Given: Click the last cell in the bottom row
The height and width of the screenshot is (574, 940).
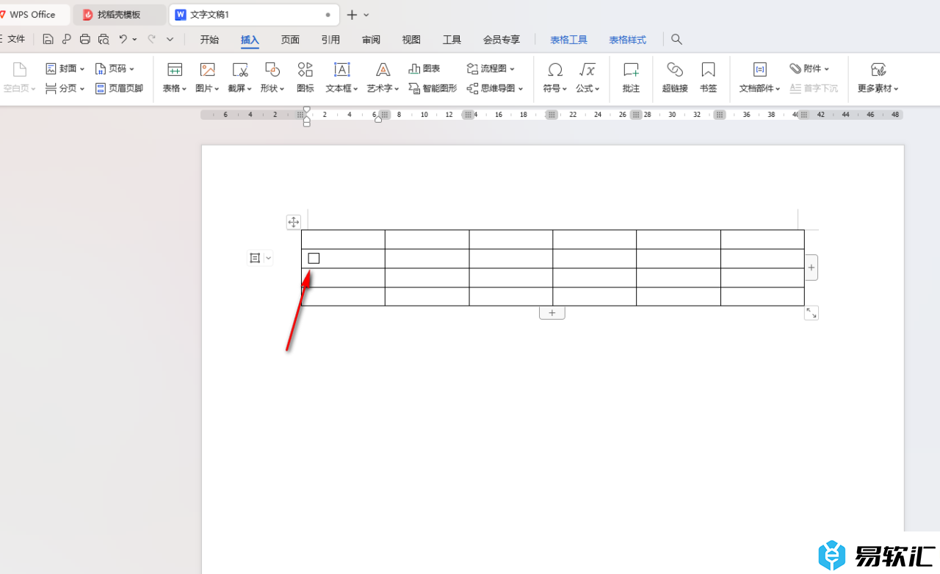Looking at the screenshot, I should point(762,296).
